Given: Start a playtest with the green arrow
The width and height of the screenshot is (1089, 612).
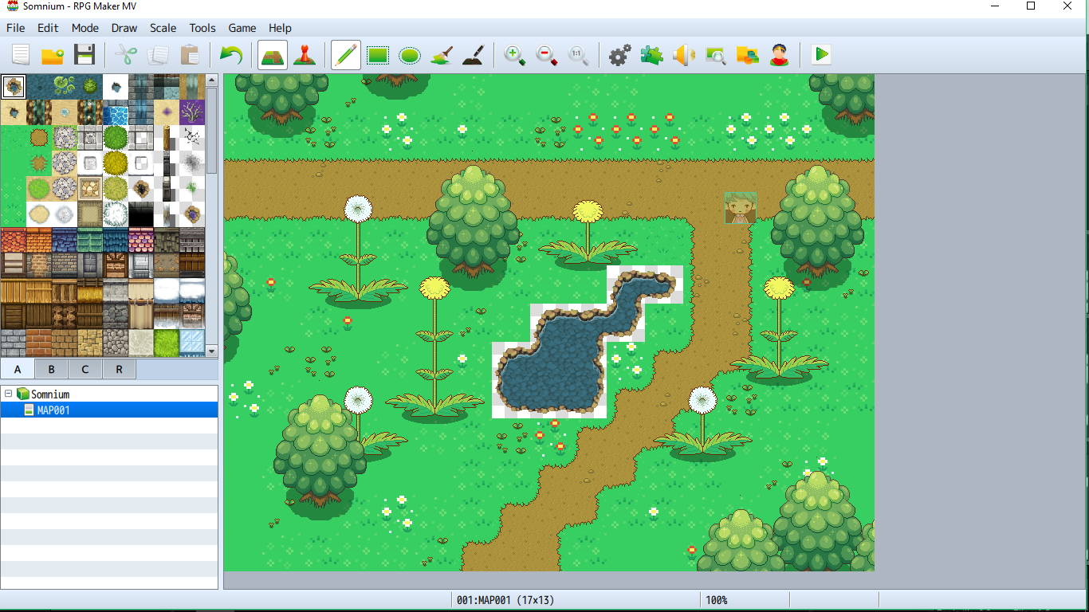Looking at the screenshot, I should 821,55.
